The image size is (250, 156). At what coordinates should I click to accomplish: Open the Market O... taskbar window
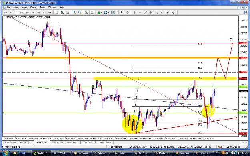tap(163, 153)
